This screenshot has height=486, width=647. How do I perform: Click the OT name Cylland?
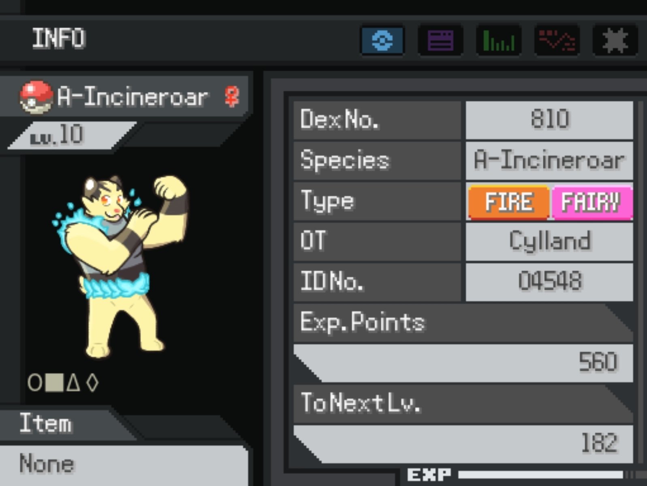tap(549, 241)
